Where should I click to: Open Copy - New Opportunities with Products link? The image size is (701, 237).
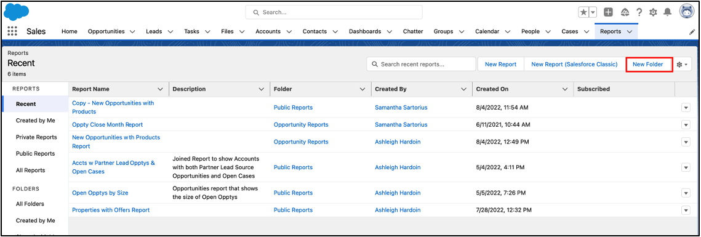pos(113,107)
